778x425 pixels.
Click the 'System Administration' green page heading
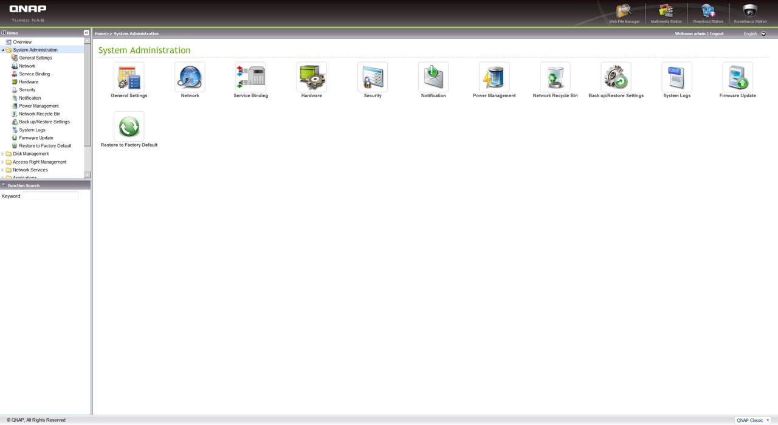tap(145, 50)
